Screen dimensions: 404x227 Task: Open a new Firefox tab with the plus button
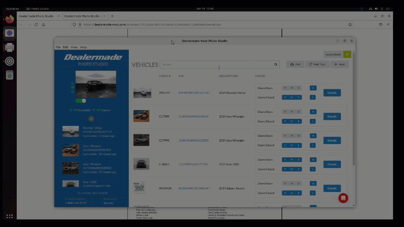pos(112,16)
